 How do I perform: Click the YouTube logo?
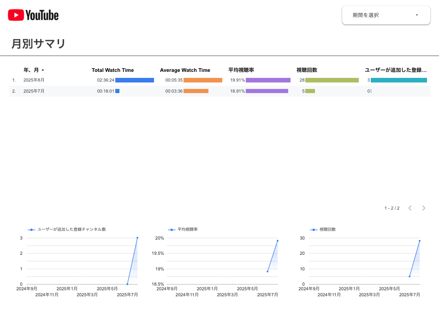click(33, 15)
